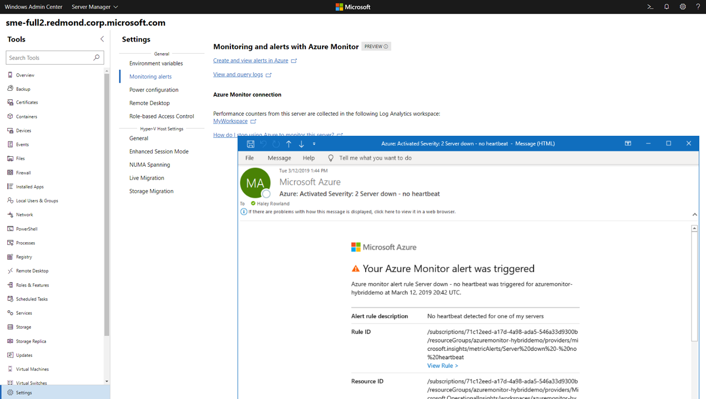Customize the quick access toolbar dropdown

(314, 143)
